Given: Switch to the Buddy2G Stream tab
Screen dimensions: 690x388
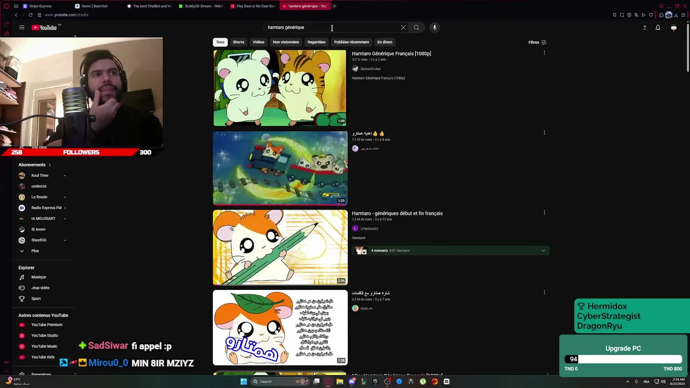Looking at the screenshot, I should point(201,6).
